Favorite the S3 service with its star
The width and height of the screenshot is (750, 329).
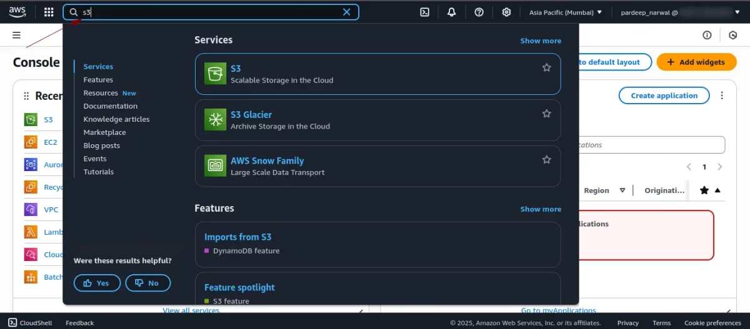(x=546, y=67)
